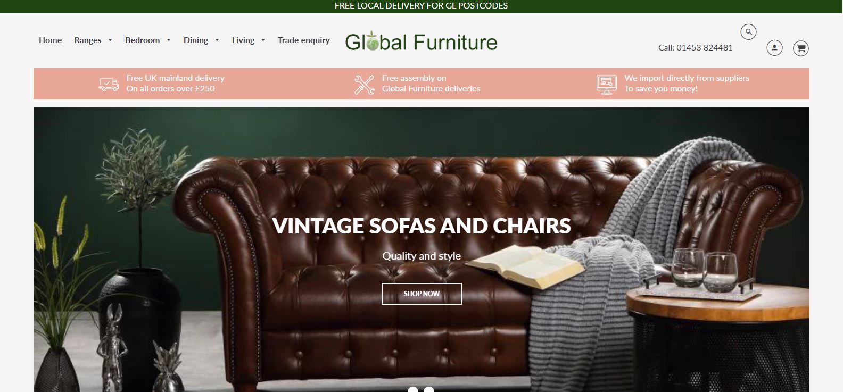Click the free local delivery announcement bar
This screenshot has width=843, height=392.
[x=421, y=6]
